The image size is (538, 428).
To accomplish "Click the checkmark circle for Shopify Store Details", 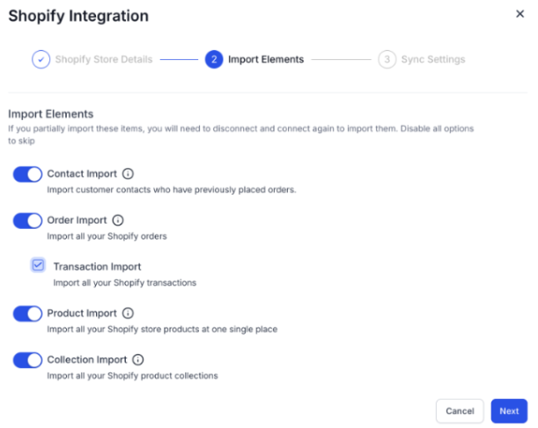I will (x=41, y=60).
